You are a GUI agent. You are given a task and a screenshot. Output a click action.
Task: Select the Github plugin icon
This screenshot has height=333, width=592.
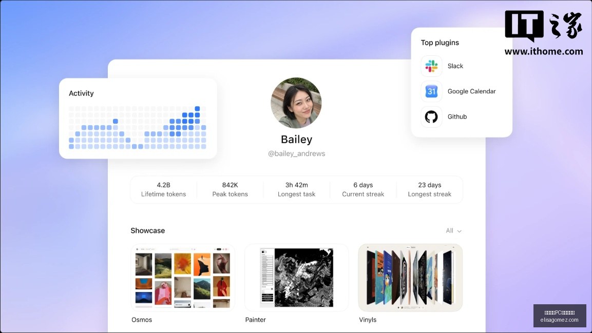[x=431, y=116]
